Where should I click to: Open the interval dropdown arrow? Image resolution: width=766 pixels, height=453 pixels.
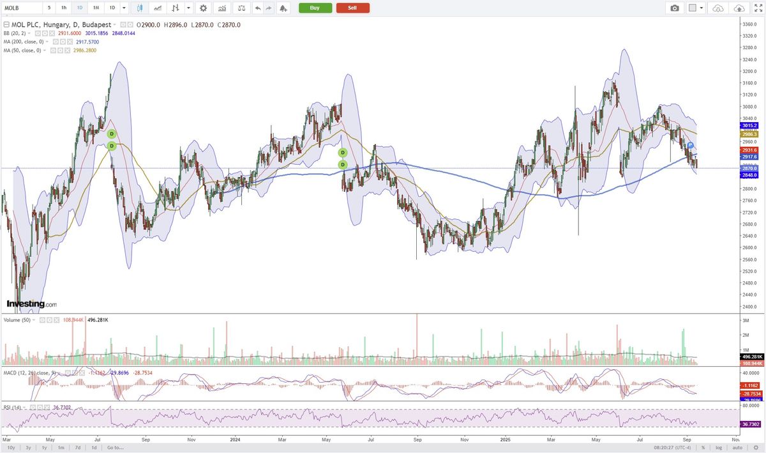point(124,8)
